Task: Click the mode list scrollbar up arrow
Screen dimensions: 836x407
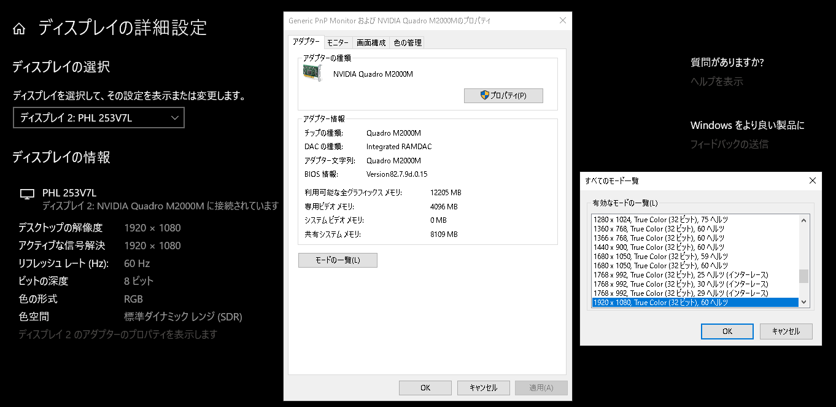Action: pos(804,220)
